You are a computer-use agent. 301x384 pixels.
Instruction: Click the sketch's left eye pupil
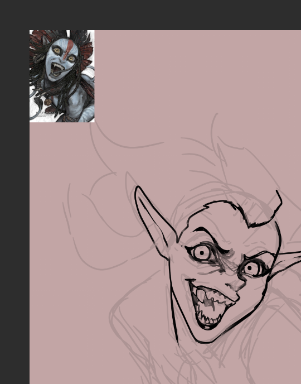pos(202,253)
